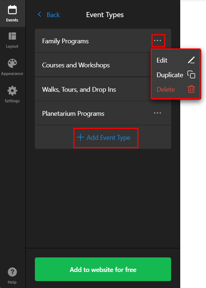Click the back chevron arrow
Viewport: 206px width, 288px height.
point(39,14)
